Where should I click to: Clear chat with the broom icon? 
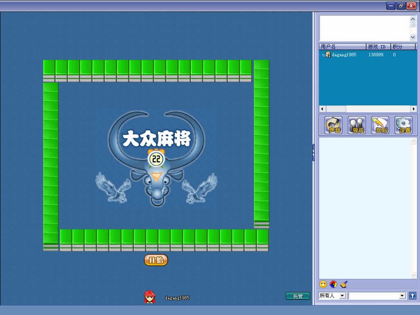pyautogui.click(x=344, y=284)
